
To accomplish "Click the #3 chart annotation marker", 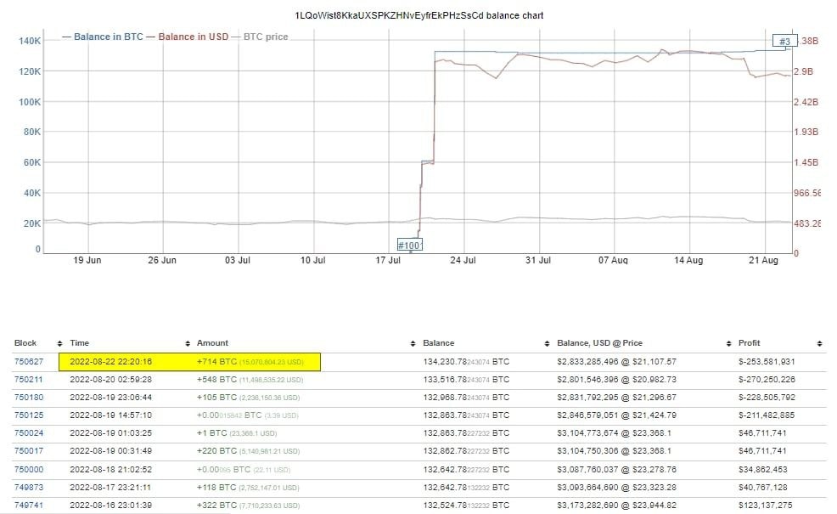I will click(x=784, y=41).
